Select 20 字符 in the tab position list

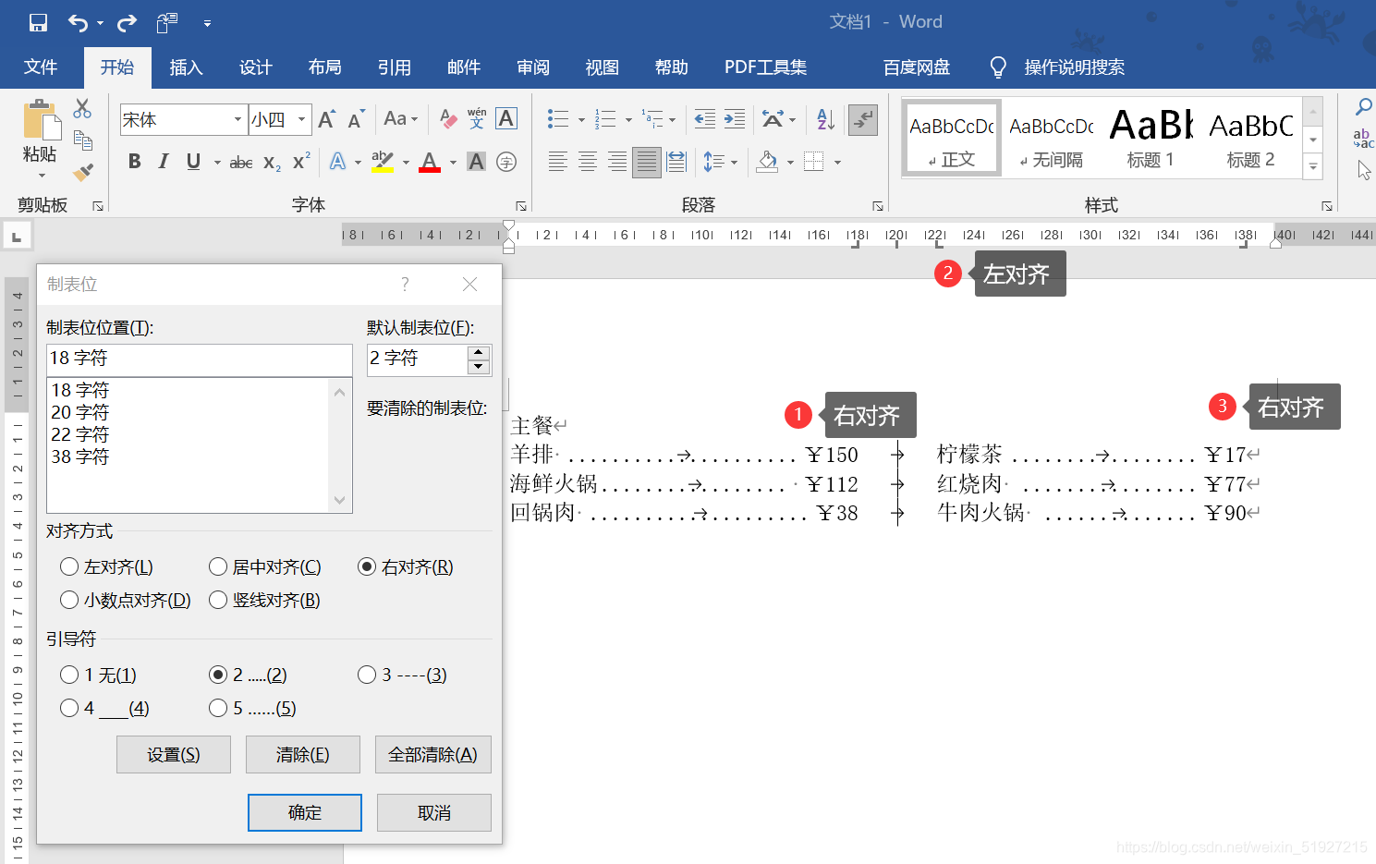80,412
